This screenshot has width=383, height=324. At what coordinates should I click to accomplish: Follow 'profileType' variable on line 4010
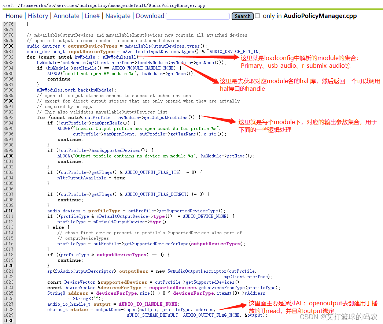104,211
